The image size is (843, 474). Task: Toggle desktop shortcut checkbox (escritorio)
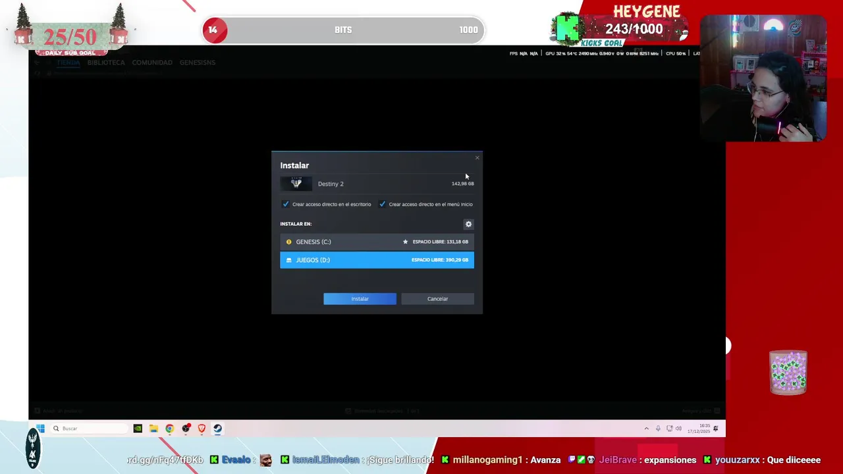[x=285, y=204]
